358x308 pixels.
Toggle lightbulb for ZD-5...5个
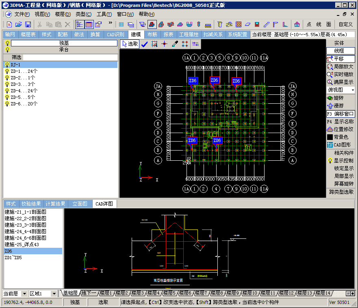pos(7,97)
